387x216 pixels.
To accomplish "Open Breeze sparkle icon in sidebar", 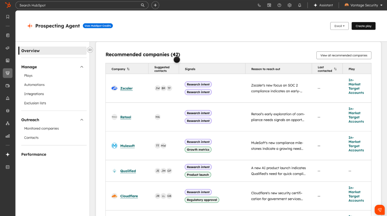I will pyautogui.click(x=8, y=154).
